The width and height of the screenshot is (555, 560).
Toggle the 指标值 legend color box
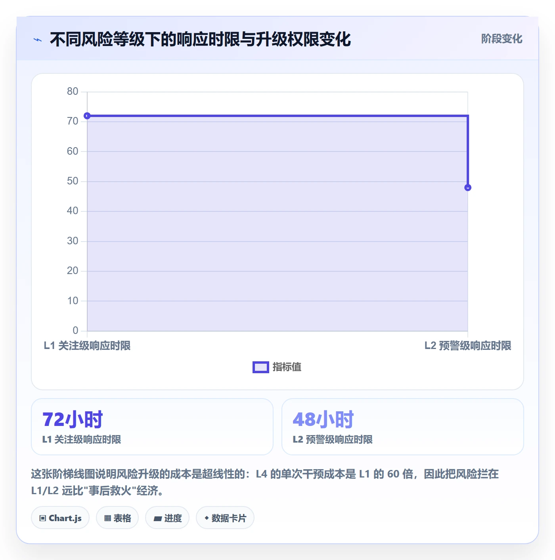click(261, 367)
